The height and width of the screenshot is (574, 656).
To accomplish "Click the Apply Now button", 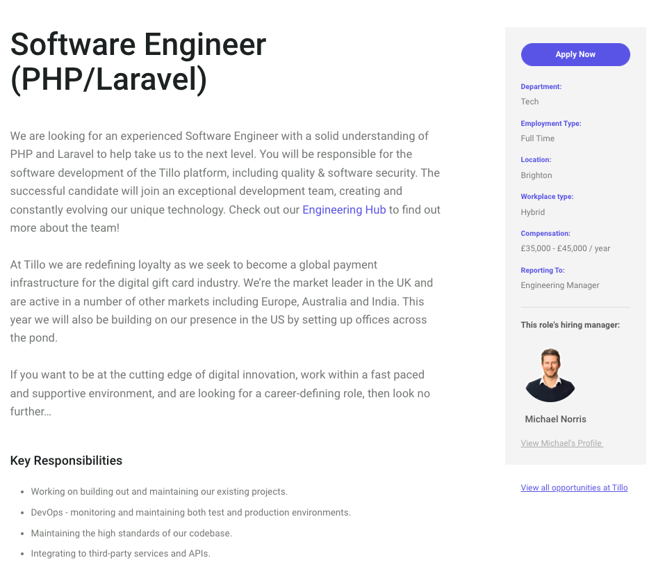I will (575, 54).
